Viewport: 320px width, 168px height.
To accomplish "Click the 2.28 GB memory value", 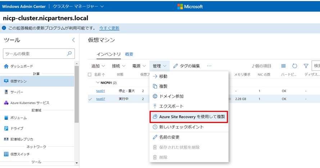I will [x=241, y=99].
